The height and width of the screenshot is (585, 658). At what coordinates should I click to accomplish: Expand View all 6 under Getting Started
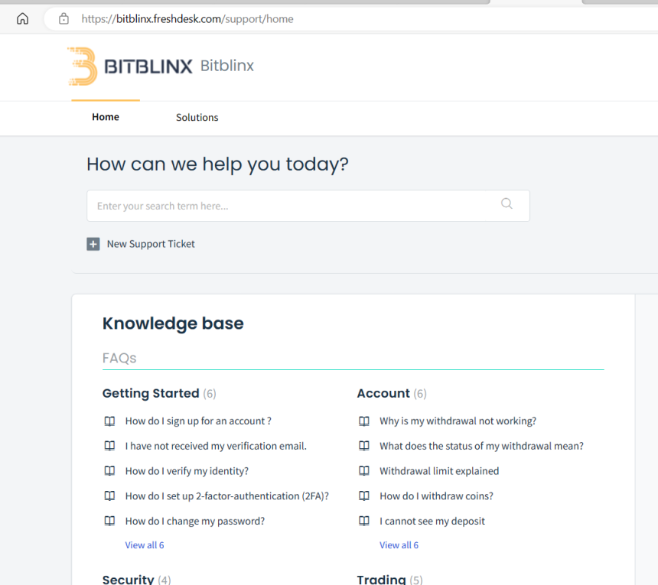coord(145,545)
